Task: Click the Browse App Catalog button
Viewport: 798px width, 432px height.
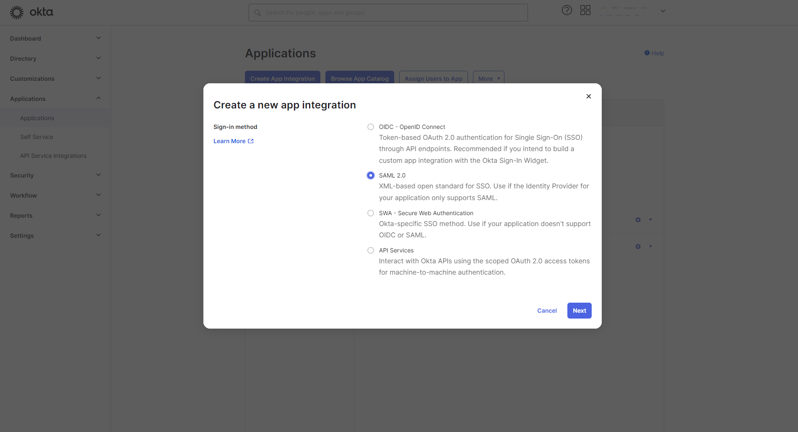Action: [360, 78]
